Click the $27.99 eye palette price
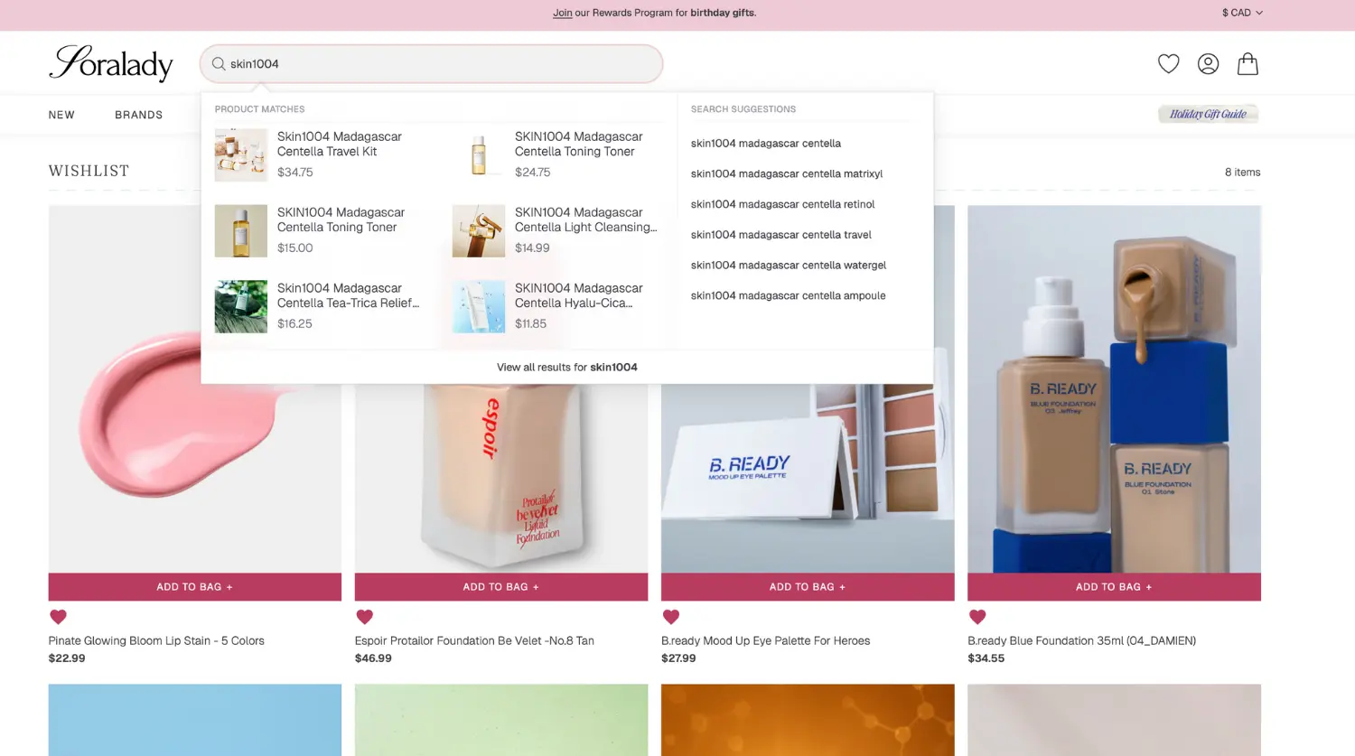Screen dimensions: 1355x756 coord(678,658)
